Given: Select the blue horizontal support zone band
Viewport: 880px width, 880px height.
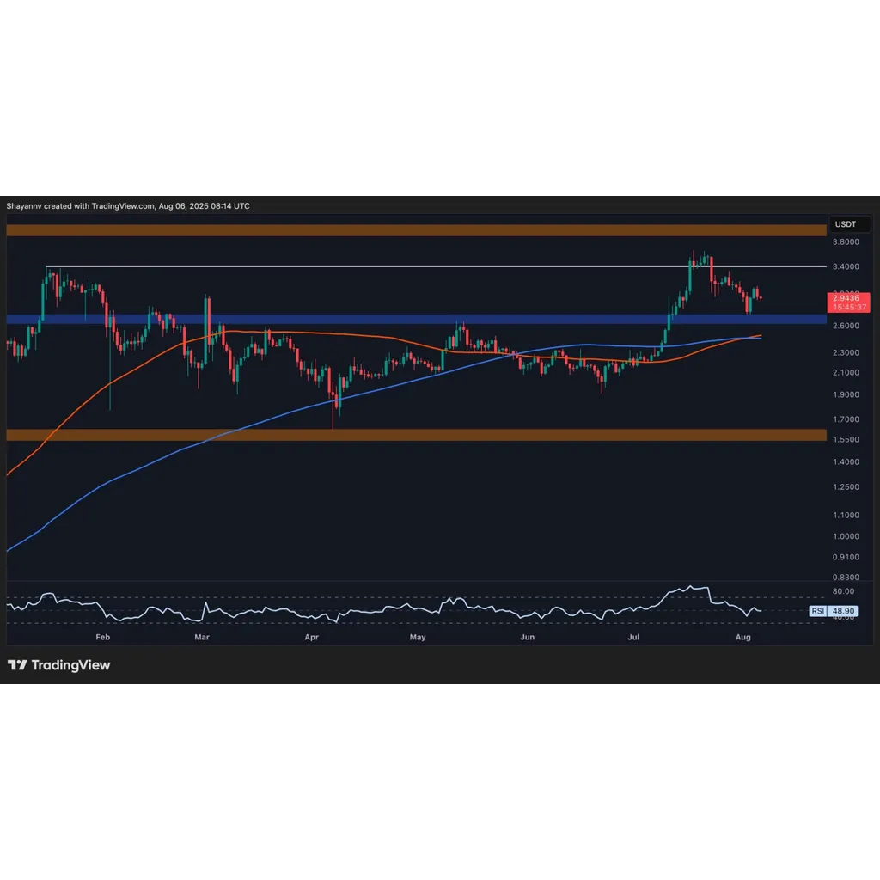Looking at the screenshot, I should (x=417, y=320).
